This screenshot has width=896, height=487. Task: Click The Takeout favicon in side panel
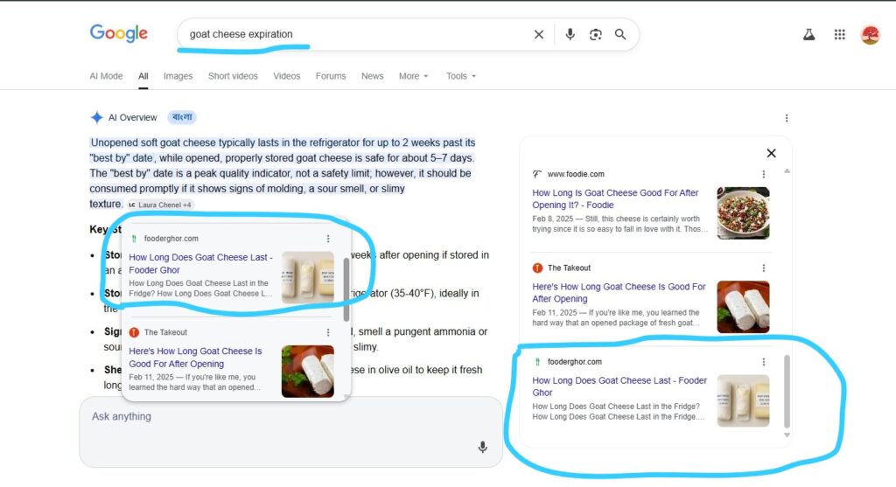[537, 268]
